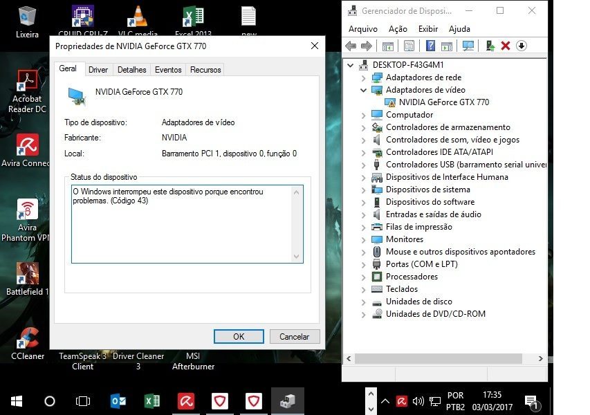Select the CCleaner desktop icon
The width and height of the screenshot is (590, 415).
pos(28,344)
